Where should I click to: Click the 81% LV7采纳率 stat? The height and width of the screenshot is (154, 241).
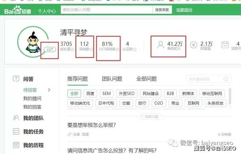pos(109,46)
